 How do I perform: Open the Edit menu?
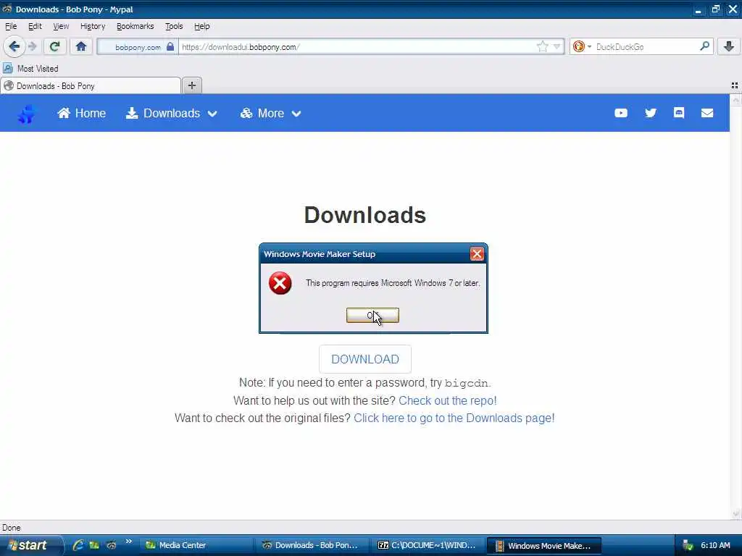coord(35,27)
